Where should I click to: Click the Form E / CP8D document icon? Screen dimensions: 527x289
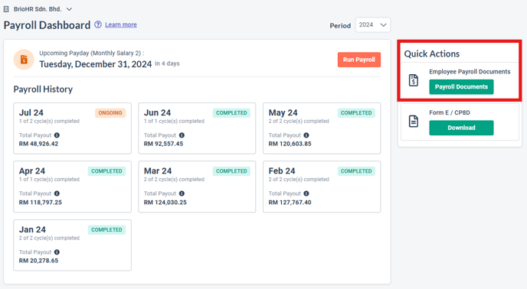coord(414,121)
